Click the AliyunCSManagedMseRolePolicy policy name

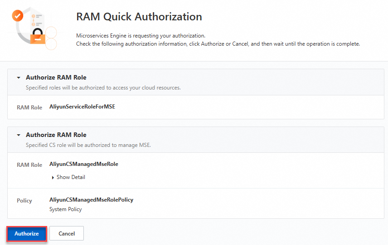tap(91, 200)
